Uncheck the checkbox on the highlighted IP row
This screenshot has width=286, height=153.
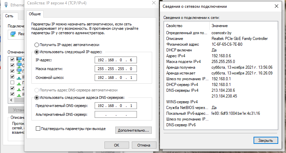pos(12,77)
